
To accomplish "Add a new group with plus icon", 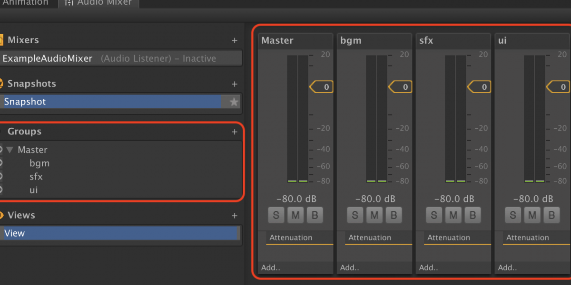I will (x=234, y=132).
